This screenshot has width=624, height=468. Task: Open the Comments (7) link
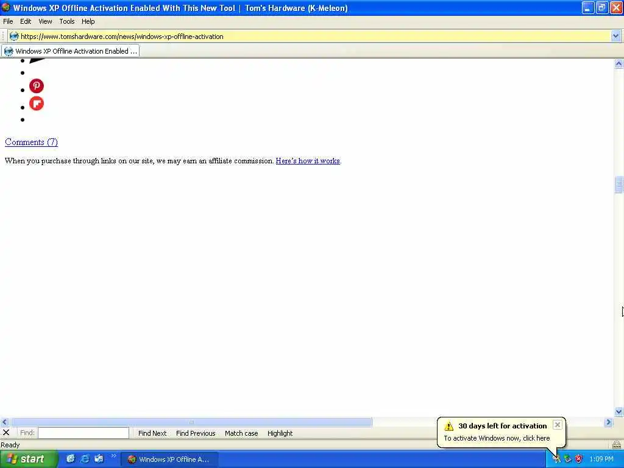pos(32,142)
